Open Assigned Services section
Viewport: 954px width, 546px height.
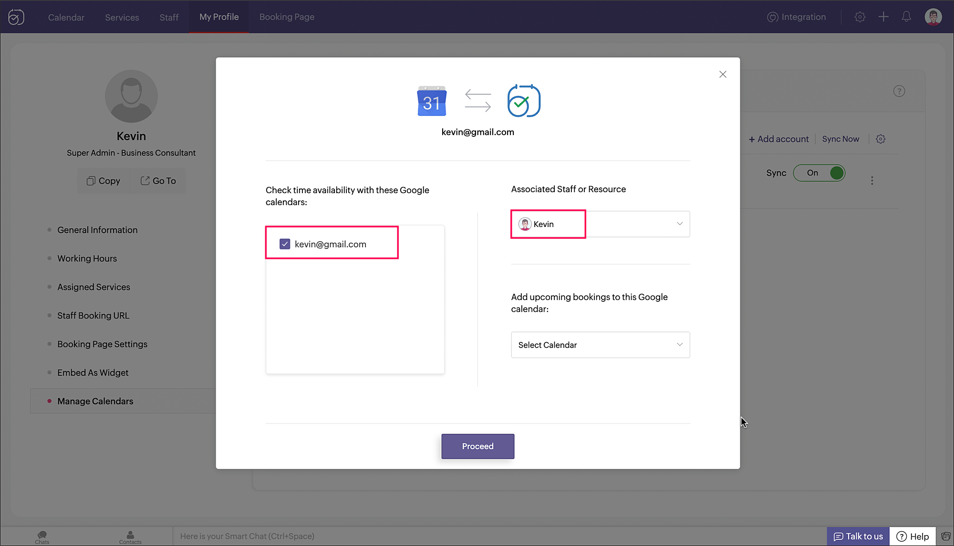point(93,287)
